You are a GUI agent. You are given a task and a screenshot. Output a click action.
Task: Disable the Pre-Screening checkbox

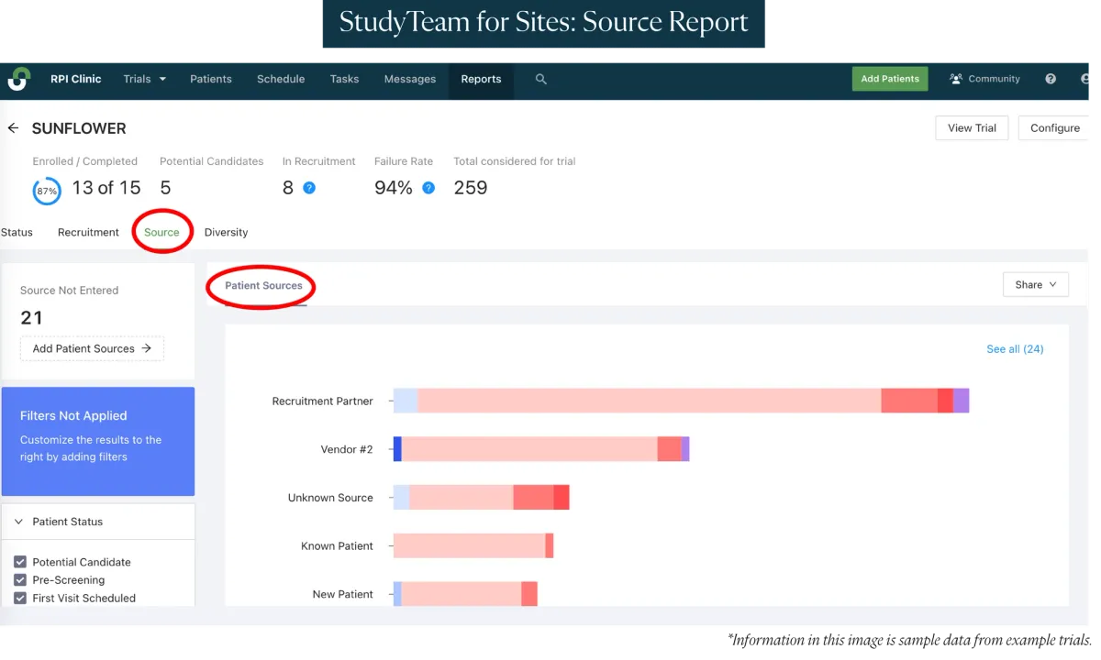click(x=22, y=579)
